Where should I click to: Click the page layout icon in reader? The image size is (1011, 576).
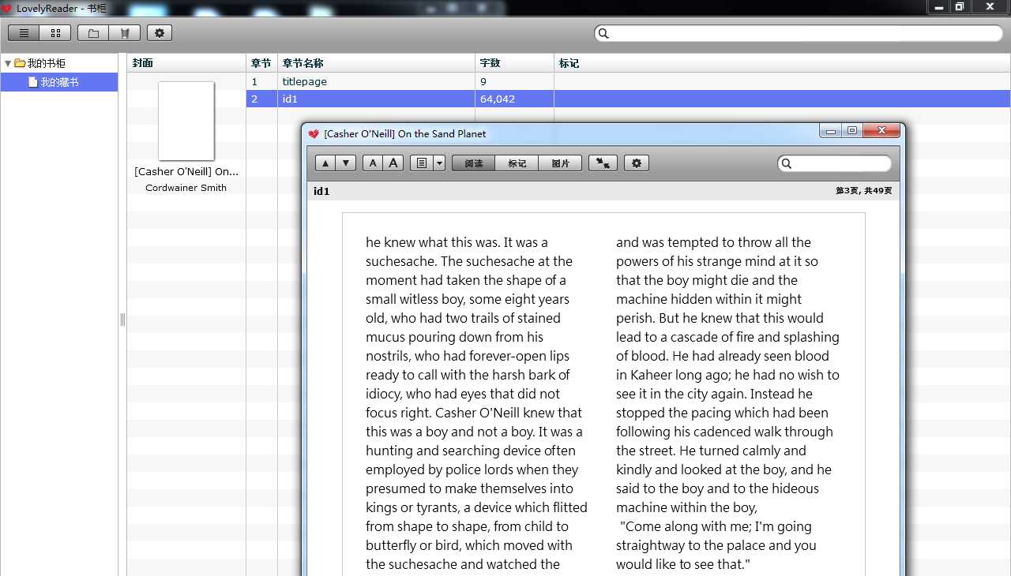(x=422, y=163)
